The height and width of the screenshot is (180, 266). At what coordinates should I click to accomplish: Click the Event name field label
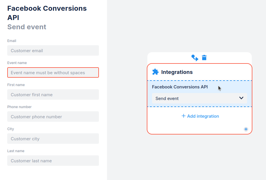pyautogui.click(x=17, y=63)
